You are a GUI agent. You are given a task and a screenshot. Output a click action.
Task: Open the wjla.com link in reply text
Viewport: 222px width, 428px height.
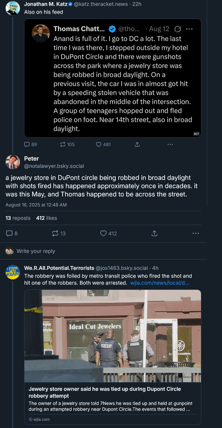(159, 283)
